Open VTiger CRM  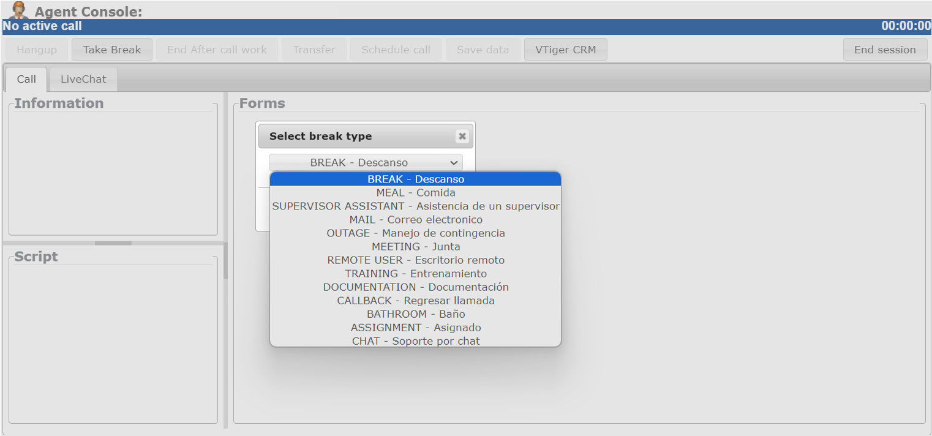pyautogui.click(x=565, y=50)
